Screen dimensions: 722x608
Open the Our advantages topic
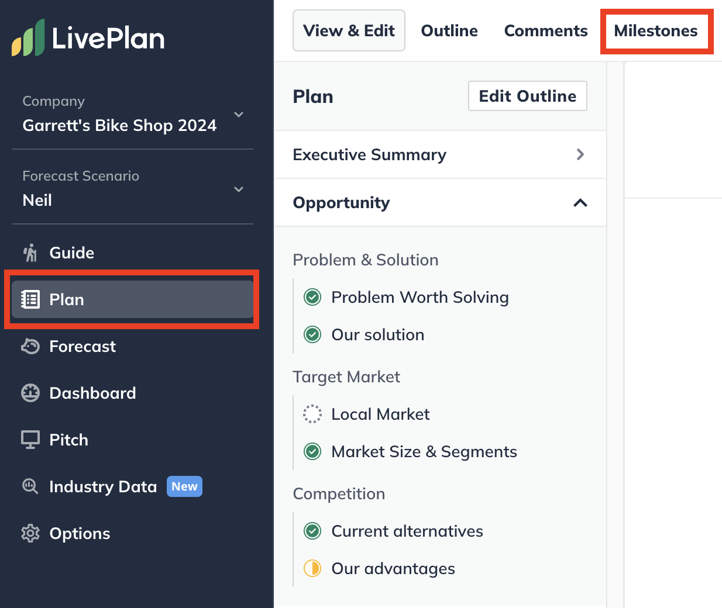point(393,568)
